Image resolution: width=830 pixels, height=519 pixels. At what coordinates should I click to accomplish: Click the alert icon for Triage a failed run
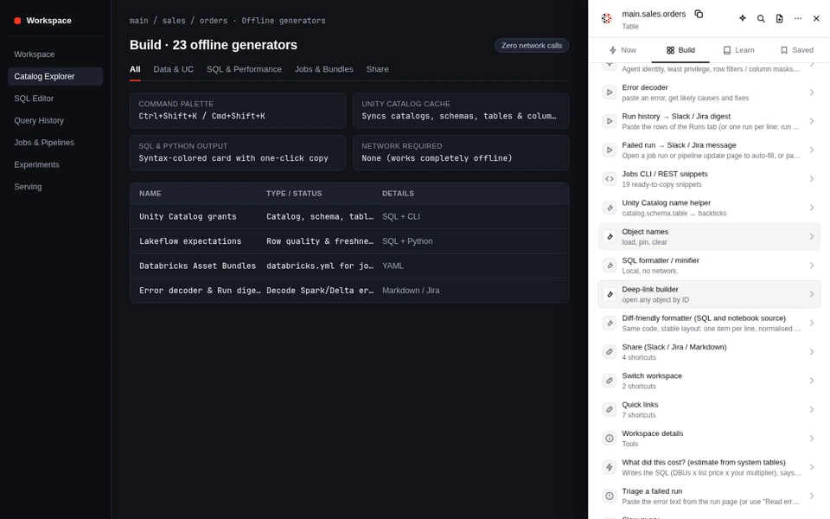[610, 497]
